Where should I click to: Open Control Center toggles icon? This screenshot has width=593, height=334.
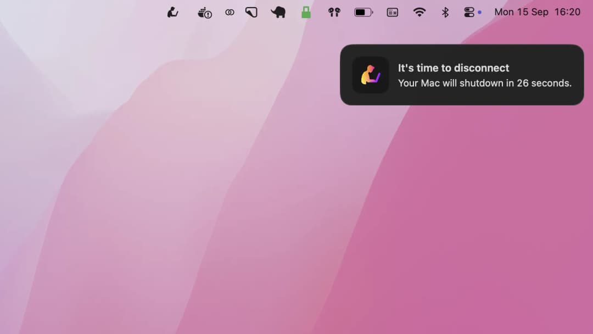coord(469,12)
